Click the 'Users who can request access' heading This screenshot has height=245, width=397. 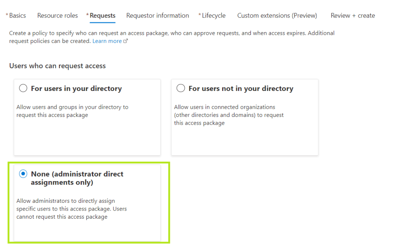[x=57, y=66]
